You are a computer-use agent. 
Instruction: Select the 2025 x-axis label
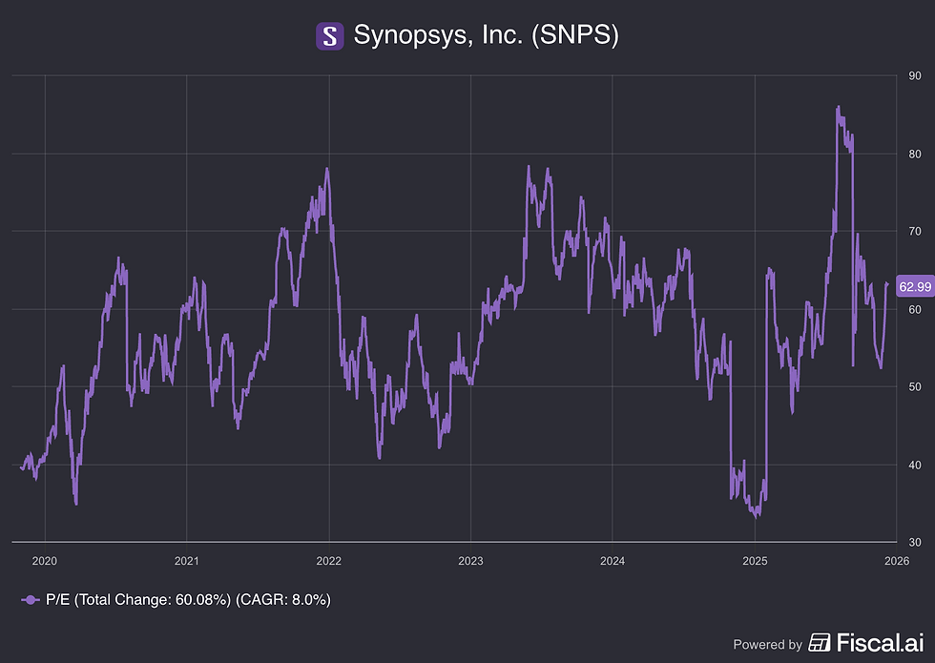coord(755,561)
